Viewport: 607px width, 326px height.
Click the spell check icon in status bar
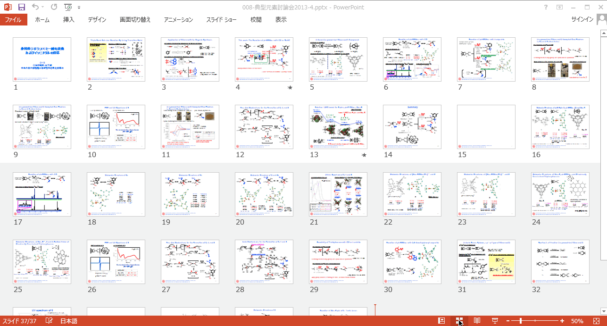49,321
